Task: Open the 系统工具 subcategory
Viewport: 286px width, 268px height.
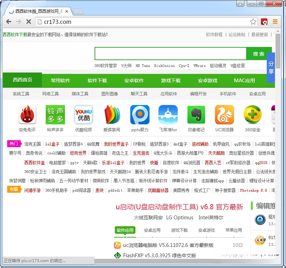Action: (x=21, y=94)
